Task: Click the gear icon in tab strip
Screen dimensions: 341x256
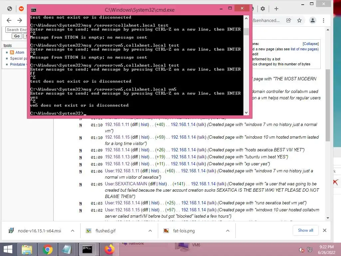Action: click(x=263, y=9)
